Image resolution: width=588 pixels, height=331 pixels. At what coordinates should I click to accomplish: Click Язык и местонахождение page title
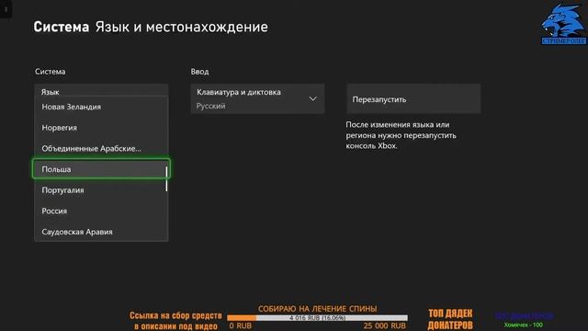182,27
